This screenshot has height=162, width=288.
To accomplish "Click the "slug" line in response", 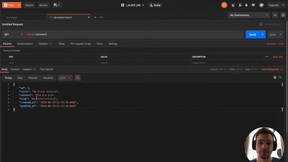I will (x=38, y=99).
